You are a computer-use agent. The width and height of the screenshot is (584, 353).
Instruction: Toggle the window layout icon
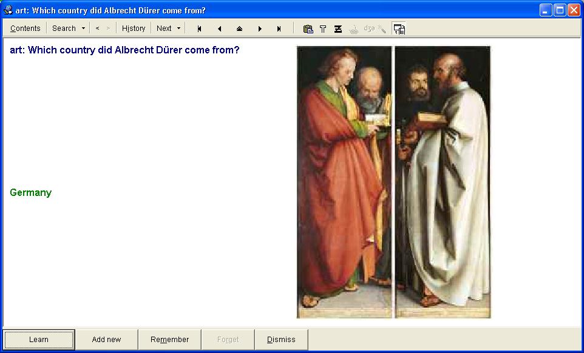[x=399, y=29]
